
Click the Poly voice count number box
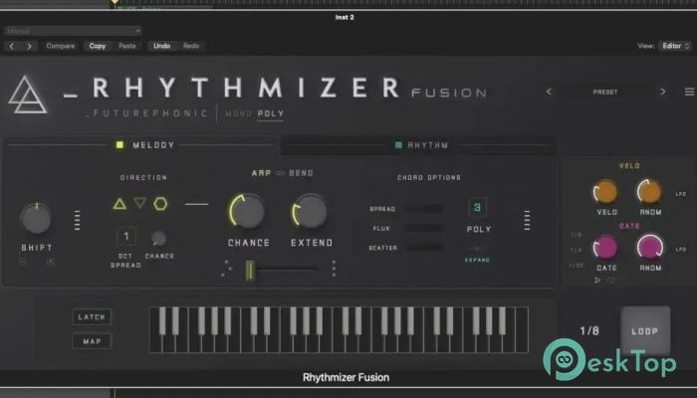click(478, 208)
